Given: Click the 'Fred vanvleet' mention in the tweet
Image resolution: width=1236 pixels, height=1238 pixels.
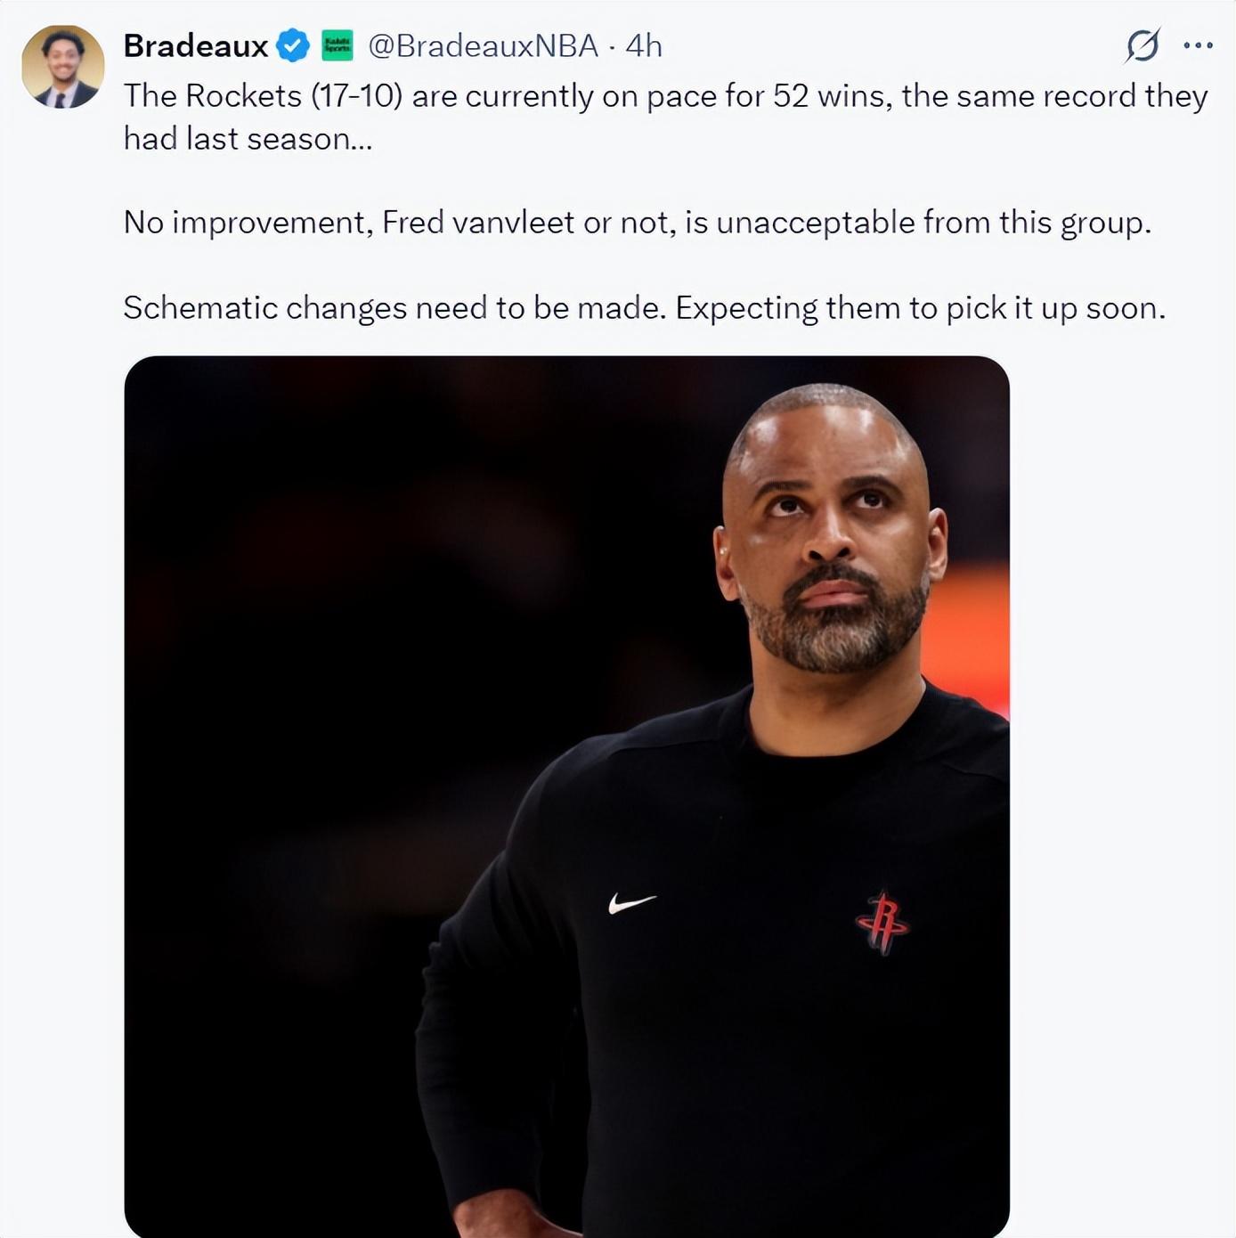Looking at the screenshot, I should pos(478,223).
